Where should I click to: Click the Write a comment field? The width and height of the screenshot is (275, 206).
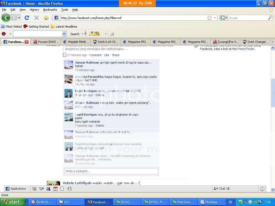[111, 171]
